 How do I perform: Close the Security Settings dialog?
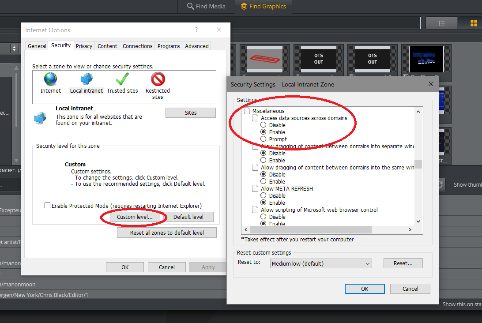pyautogui.click(x=431, y=84)
